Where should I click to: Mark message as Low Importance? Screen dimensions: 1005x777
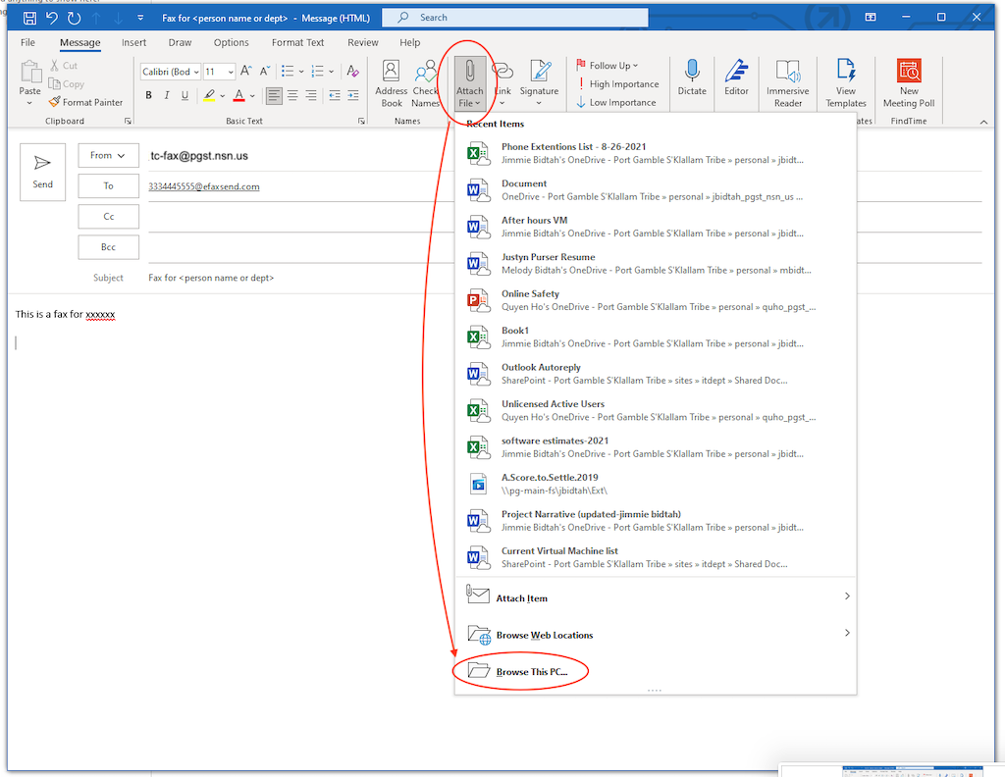[616, 102]
